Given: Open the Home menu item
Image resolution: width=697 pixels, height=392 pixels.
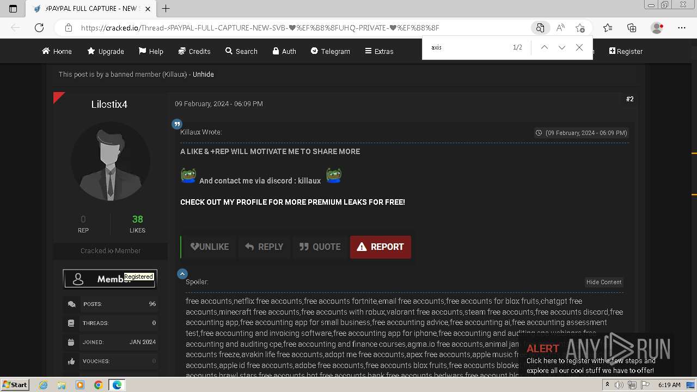Looking at the screenshot, I should [x=57, y=51].
